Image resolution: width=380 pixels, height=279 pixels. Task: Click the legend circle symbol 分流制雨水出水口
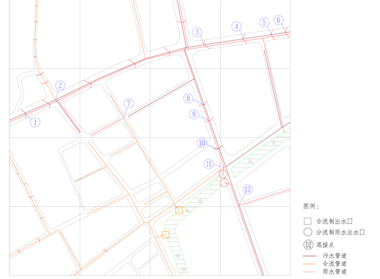tap(308, 232)
